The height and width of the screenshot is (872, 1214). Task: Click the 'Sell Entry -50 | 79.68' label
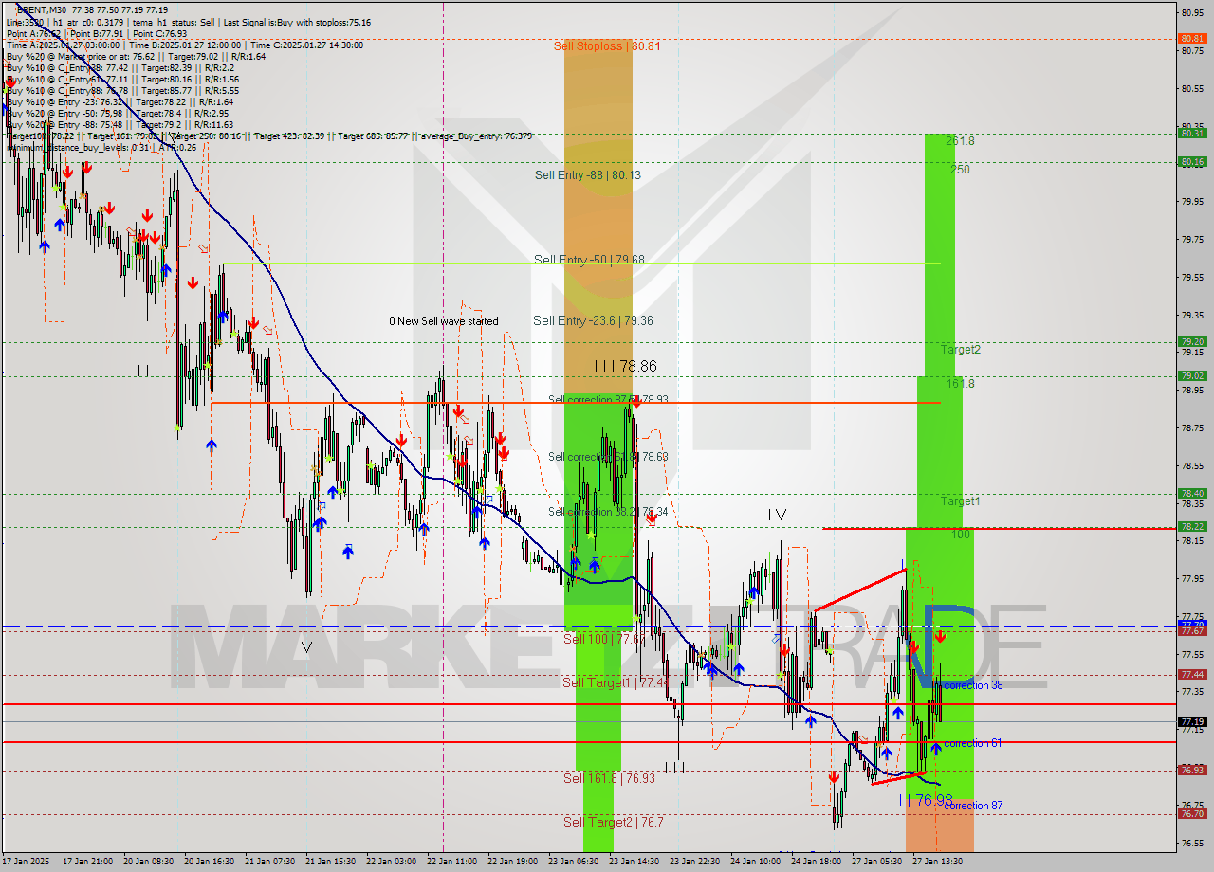pyautogui.click(x=589, y=259)
